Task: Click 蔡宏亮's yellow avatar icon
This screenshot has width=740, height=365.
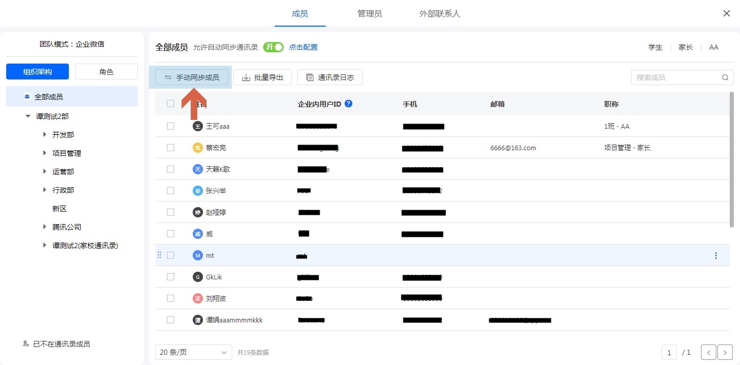Action: coord(197,148)
